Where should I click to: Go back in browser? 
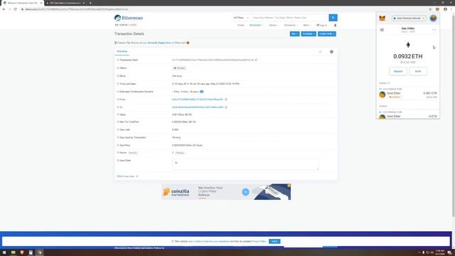click(4, 9)
